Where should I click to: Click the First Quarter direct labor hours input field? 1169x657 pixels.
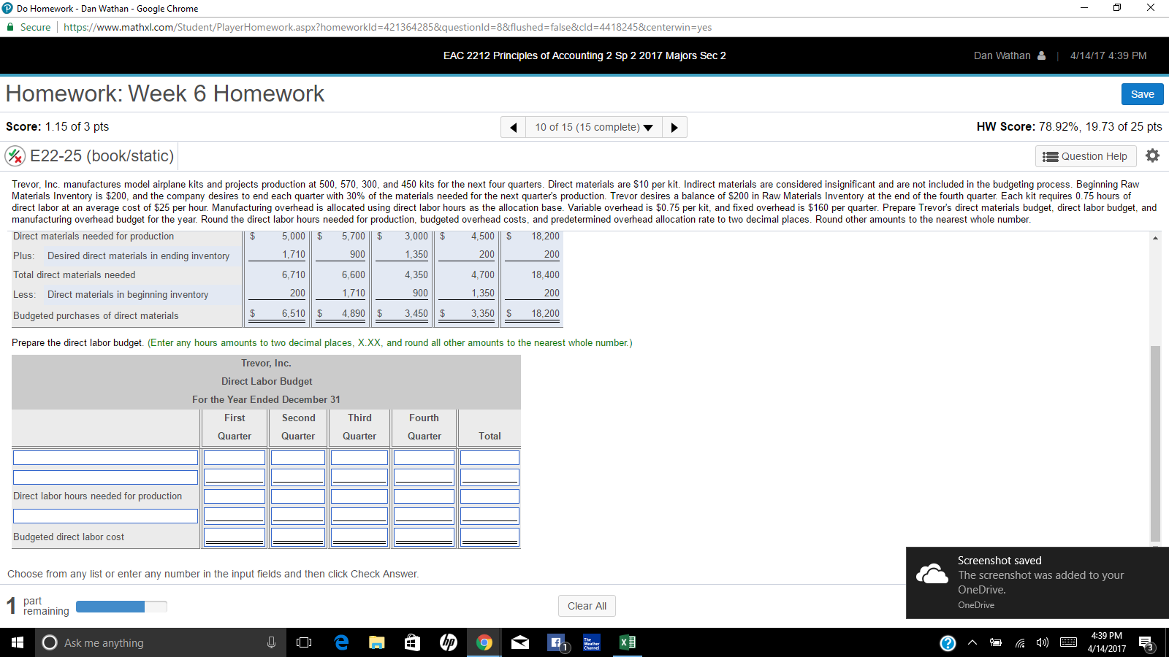pyautogui.click(x=234, y=496)
